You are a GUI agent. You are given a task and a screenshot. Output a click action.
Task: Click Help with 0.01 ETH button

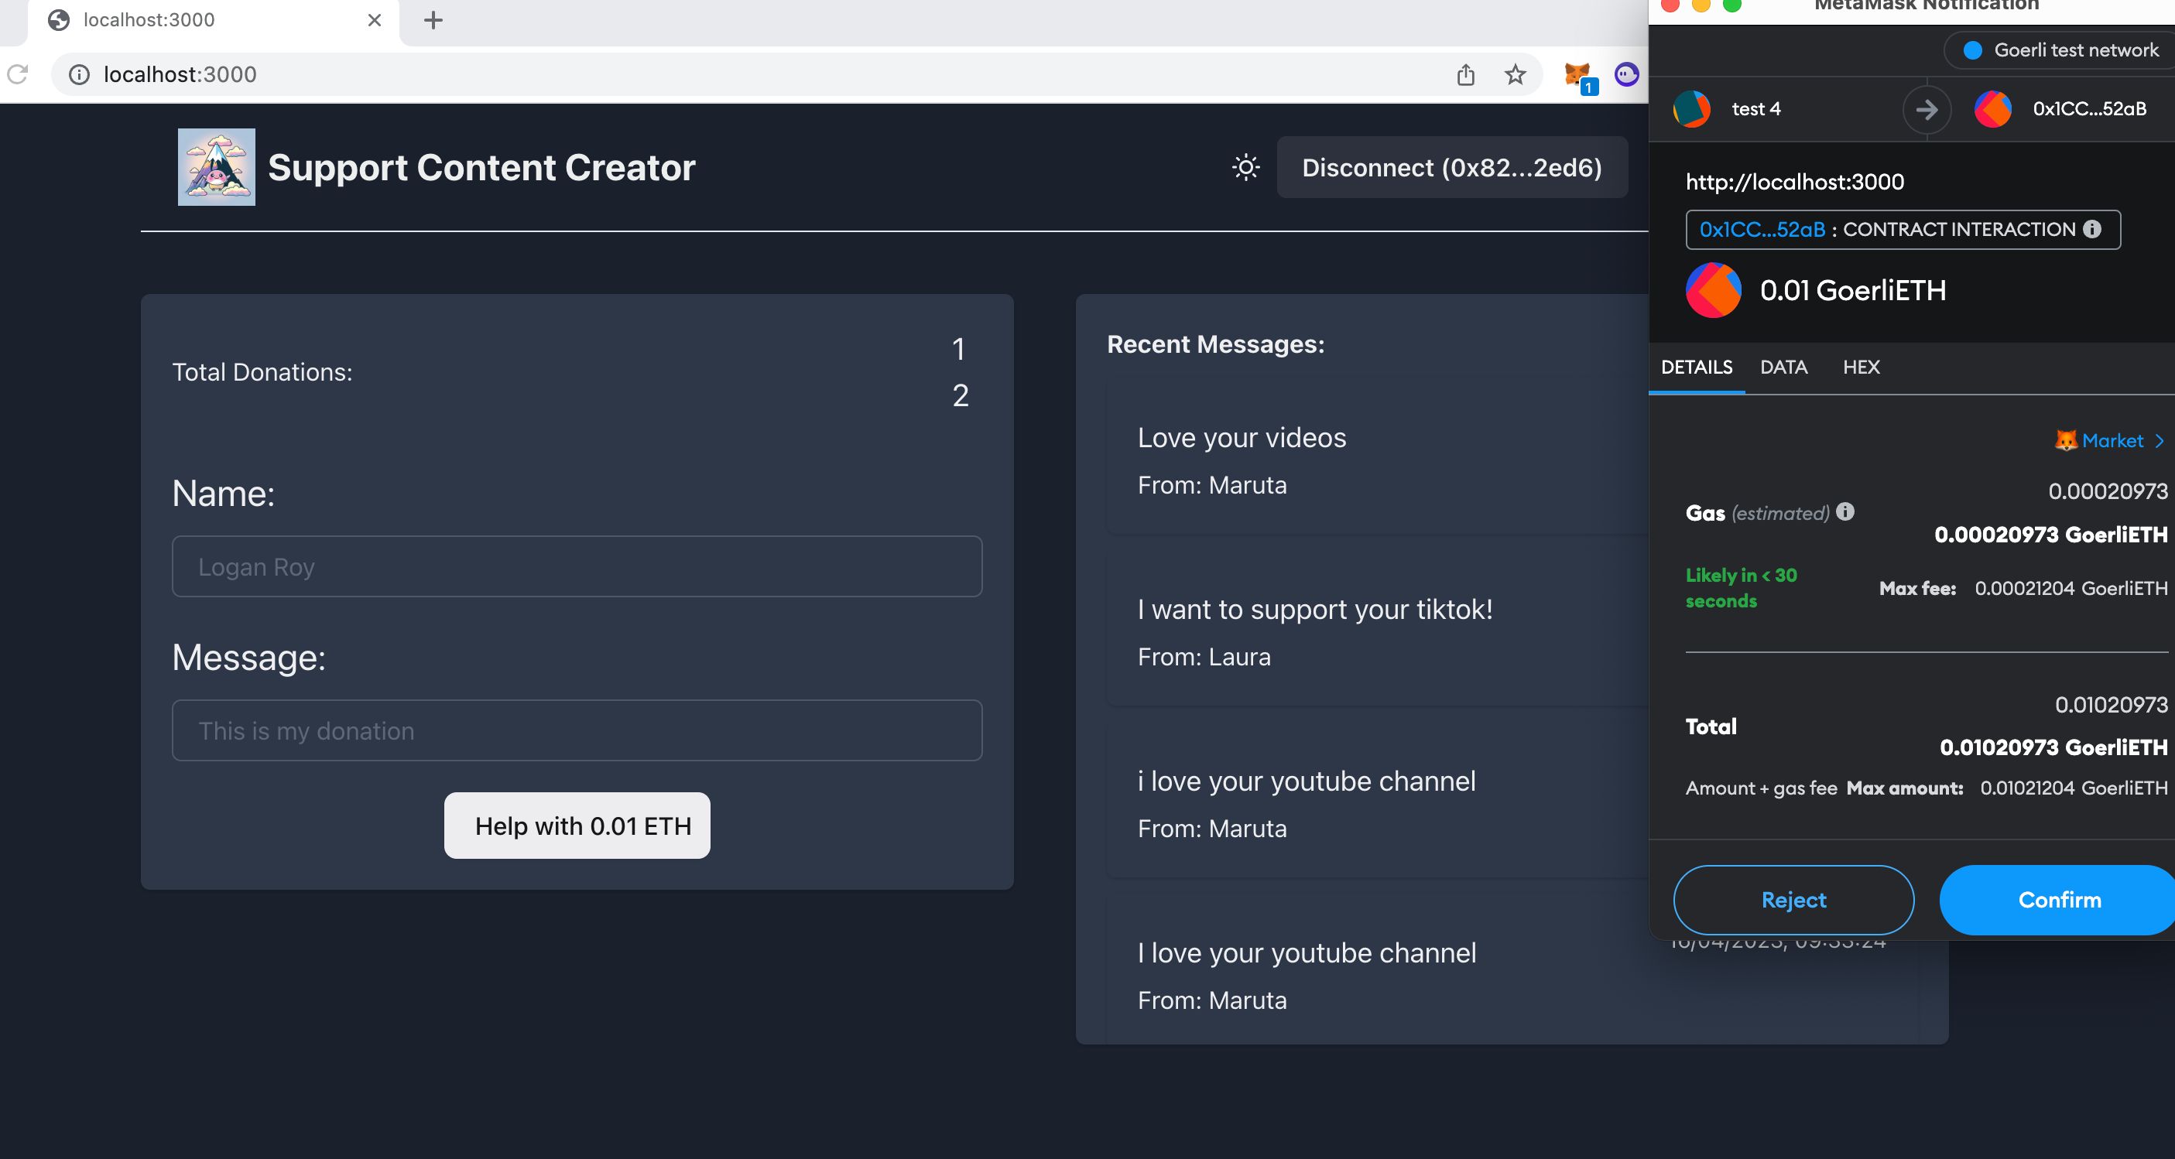tap(577, 826)
